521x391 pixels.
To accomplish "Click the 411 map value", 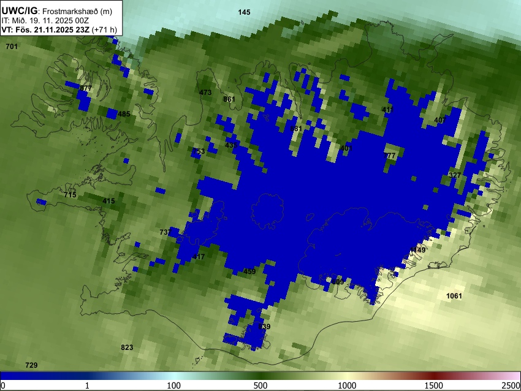I will pos(388,110).
